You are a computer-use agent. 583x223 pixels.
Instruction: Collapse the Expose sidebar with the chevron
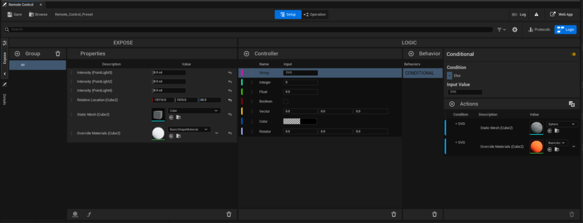pyautogui.click(x=5, y=73)
